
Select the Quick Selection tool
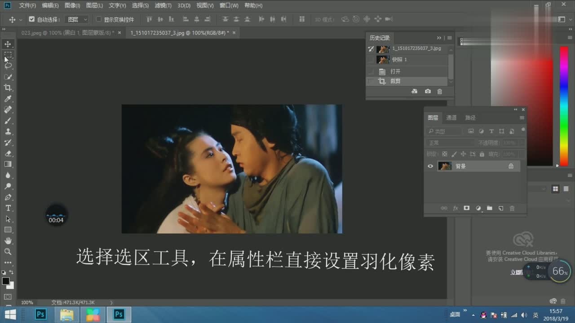(8, 77)
